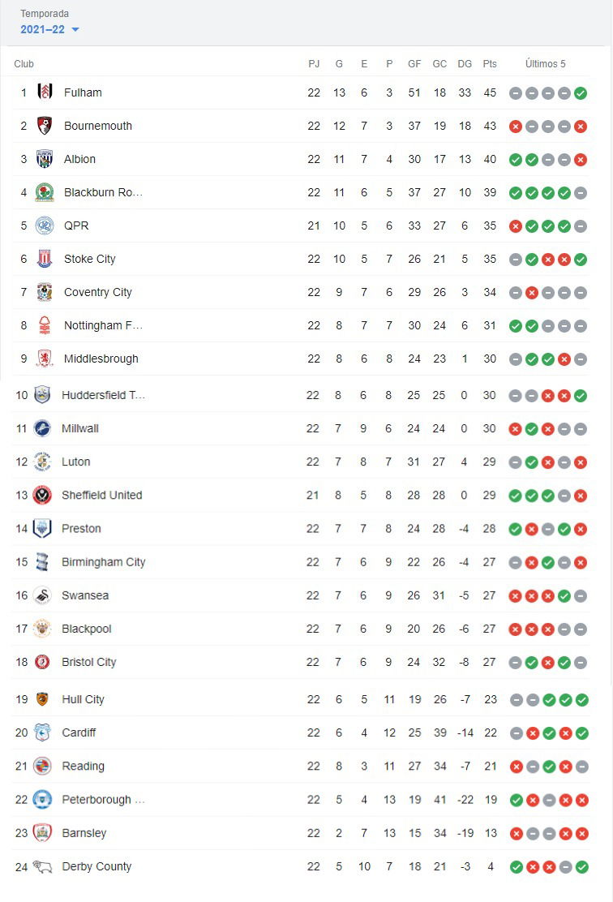613x902 pixels.
Task: Select the Swansea swan crest
Action: click(42, 595)
